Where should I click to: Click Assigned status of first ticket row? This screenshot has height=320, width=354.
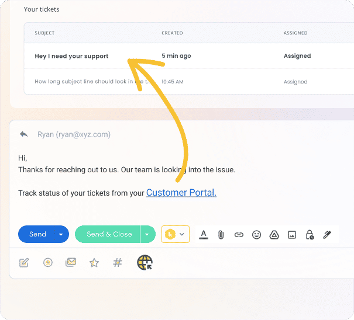(x=297, y=55)
